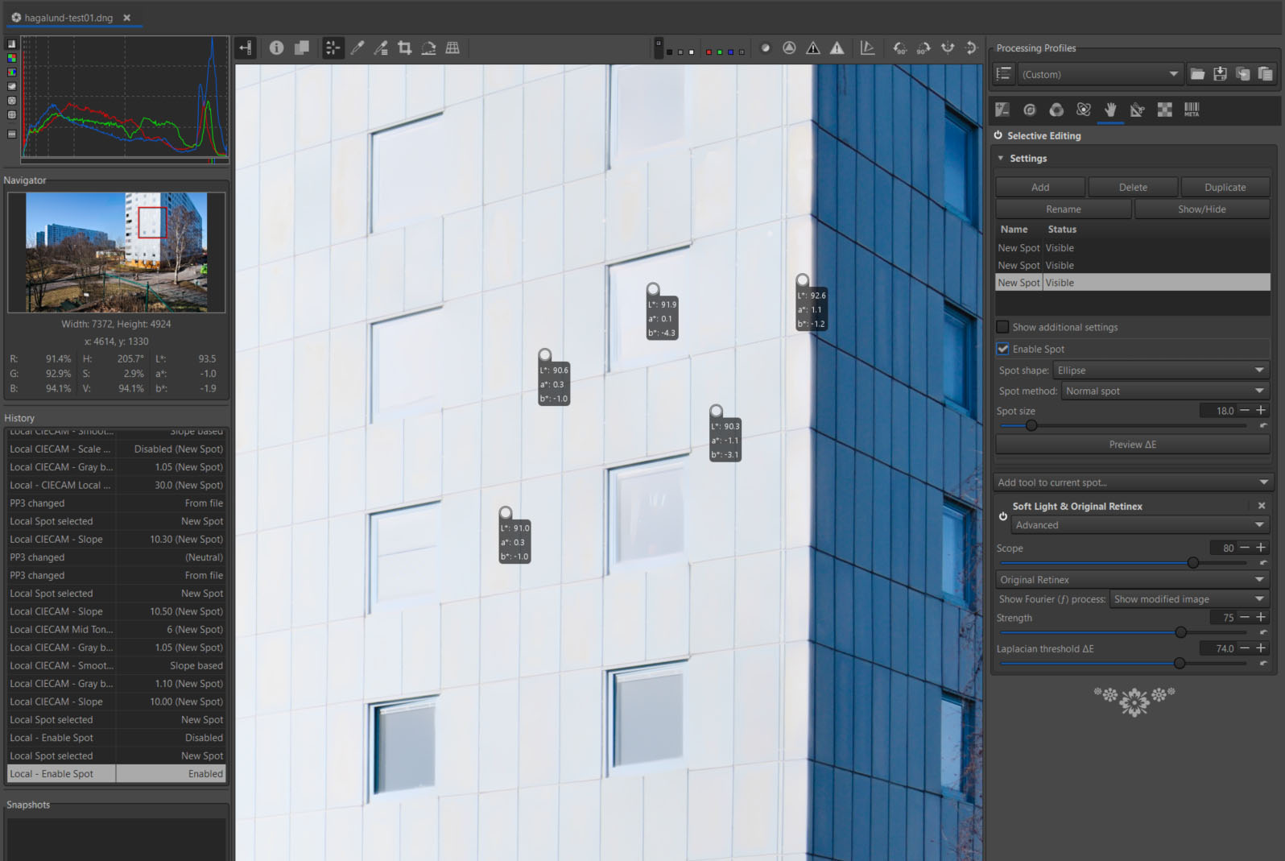Viewport: 1285px width, 861px height.
Task: Toggle the image info overlay icon
Action: click(276, 48)
